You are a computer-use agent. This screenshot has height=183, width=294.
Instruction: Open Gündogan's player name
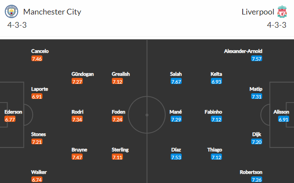point(83,74)
